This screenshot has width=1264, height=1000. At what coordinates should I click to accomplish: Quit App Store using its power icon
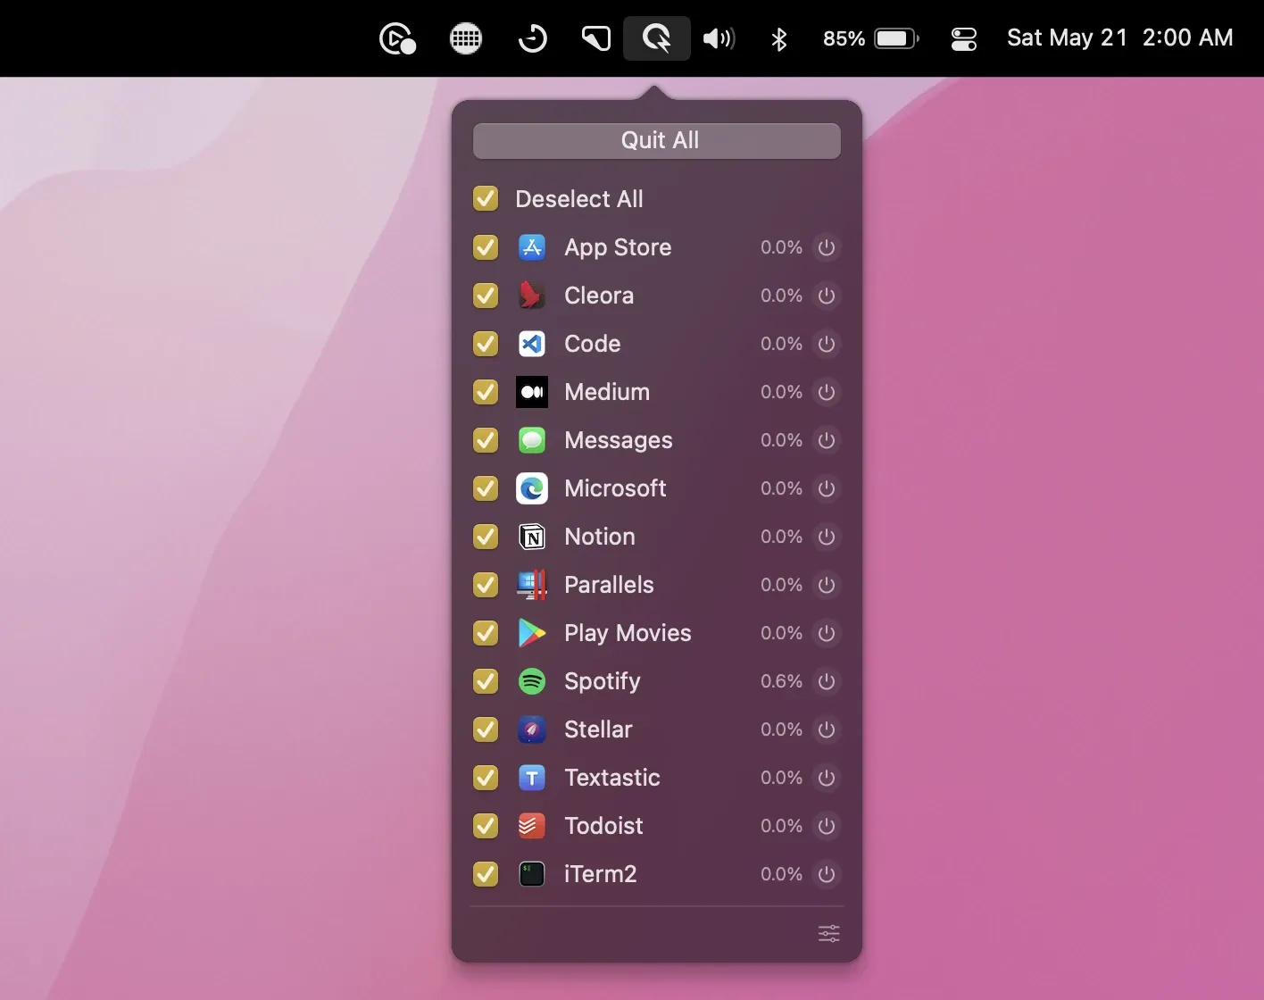827,247
